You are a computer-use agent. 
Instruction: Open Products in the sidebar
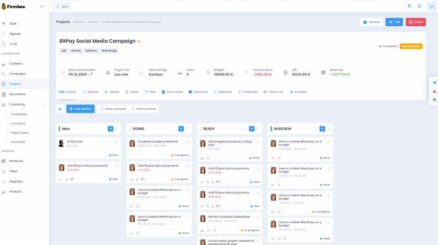(x=15, y=192)
